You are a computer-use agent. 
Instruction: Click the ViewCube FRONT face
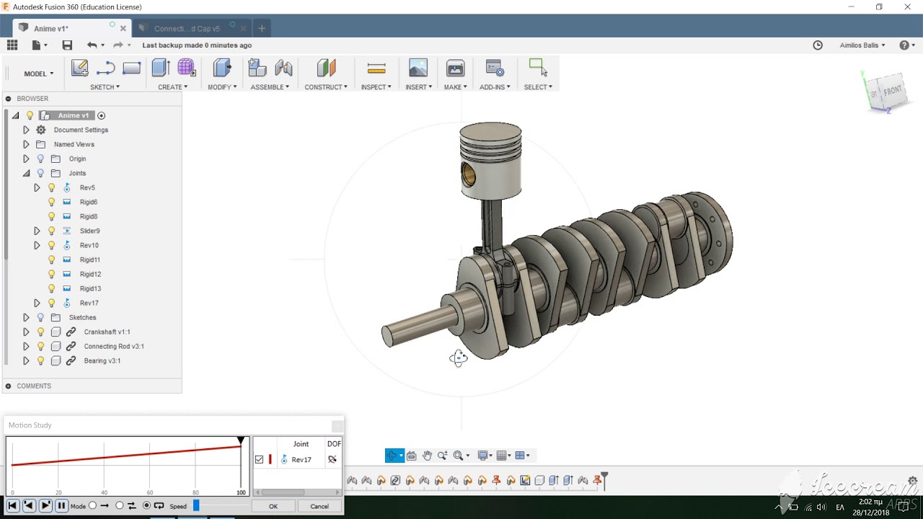[x=892, y=91]
